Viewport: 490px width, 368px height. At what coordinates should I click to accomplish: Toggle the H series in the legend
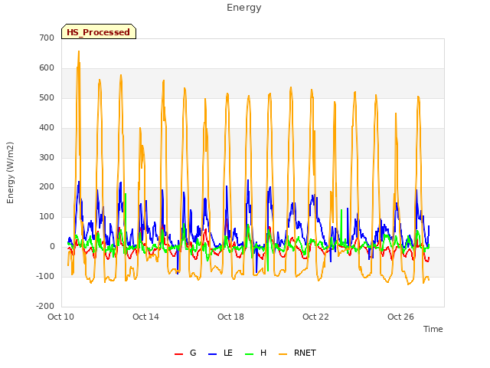(x=256, y=353)
